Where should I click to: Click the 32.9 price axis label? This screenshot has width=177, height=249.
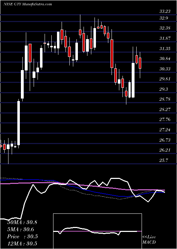pyautogui.click(x=164, y=18)
